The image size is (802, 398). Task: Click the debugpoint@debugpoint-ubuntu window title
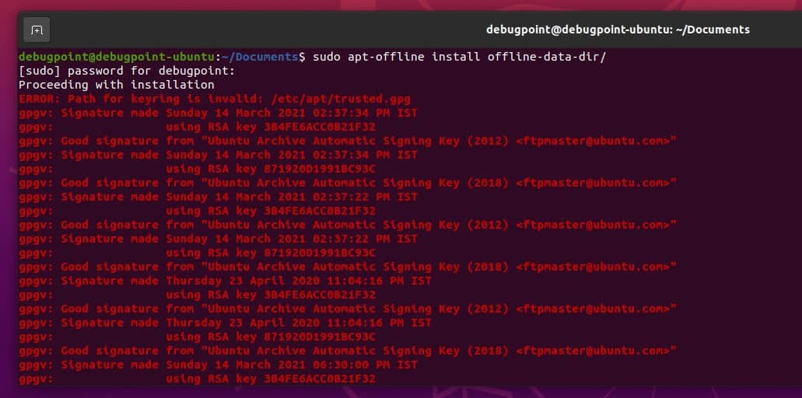618,30
